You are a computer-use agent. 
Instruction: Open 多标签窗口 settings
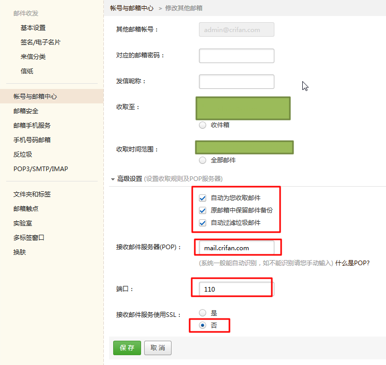(29, 238)
